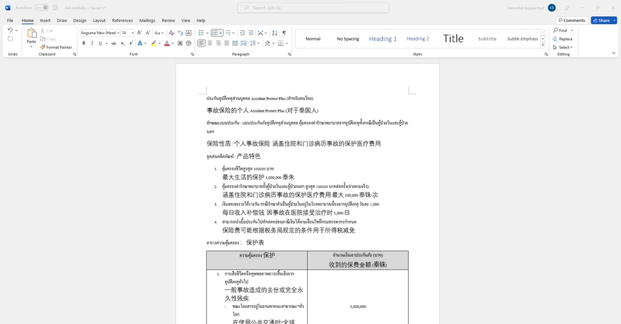Expand the Styles gallery More arrow
This screenshot has width=621, height=324.
(x=543, y=45)
